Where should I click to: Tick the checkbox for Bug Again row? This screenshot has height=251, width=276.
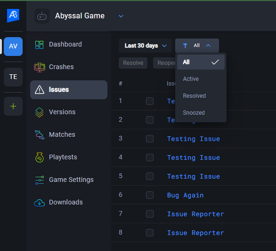[150, 195]
